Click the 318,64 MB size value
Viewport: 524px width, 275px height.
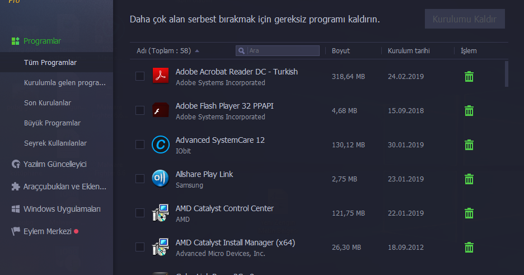click(348, 77)
